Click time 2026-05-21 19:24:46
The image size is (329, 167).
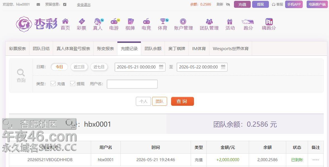point(156,160)
